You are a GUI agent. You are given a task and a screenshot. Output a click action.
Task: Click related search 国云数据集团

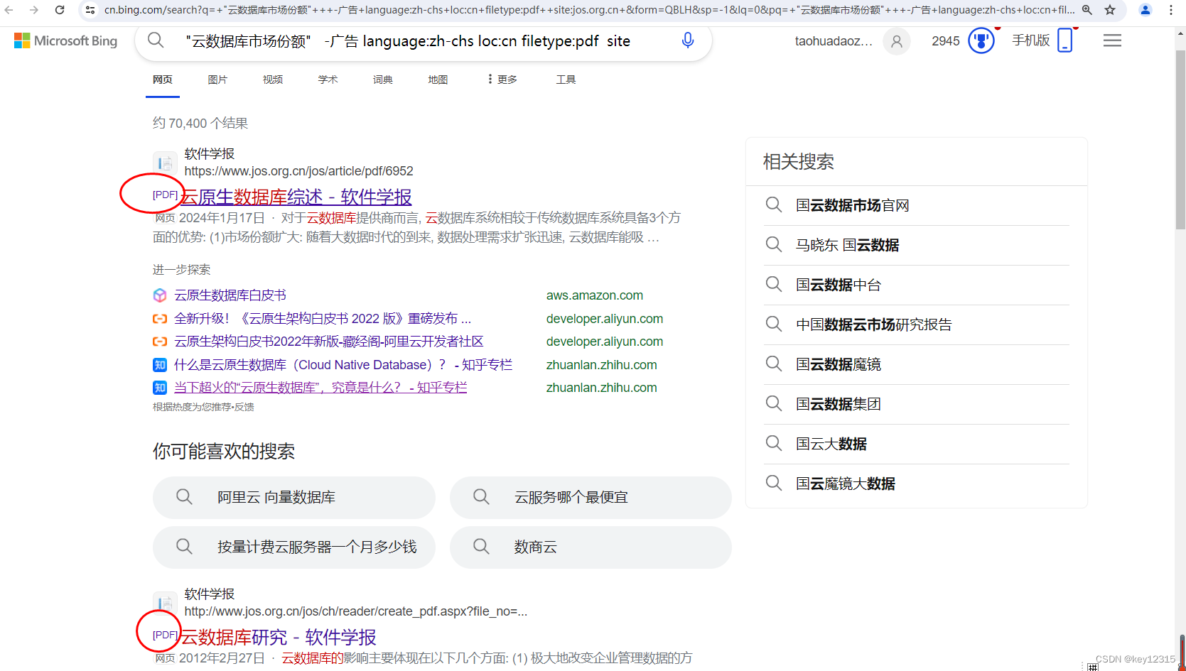click(x=839, y=404)
